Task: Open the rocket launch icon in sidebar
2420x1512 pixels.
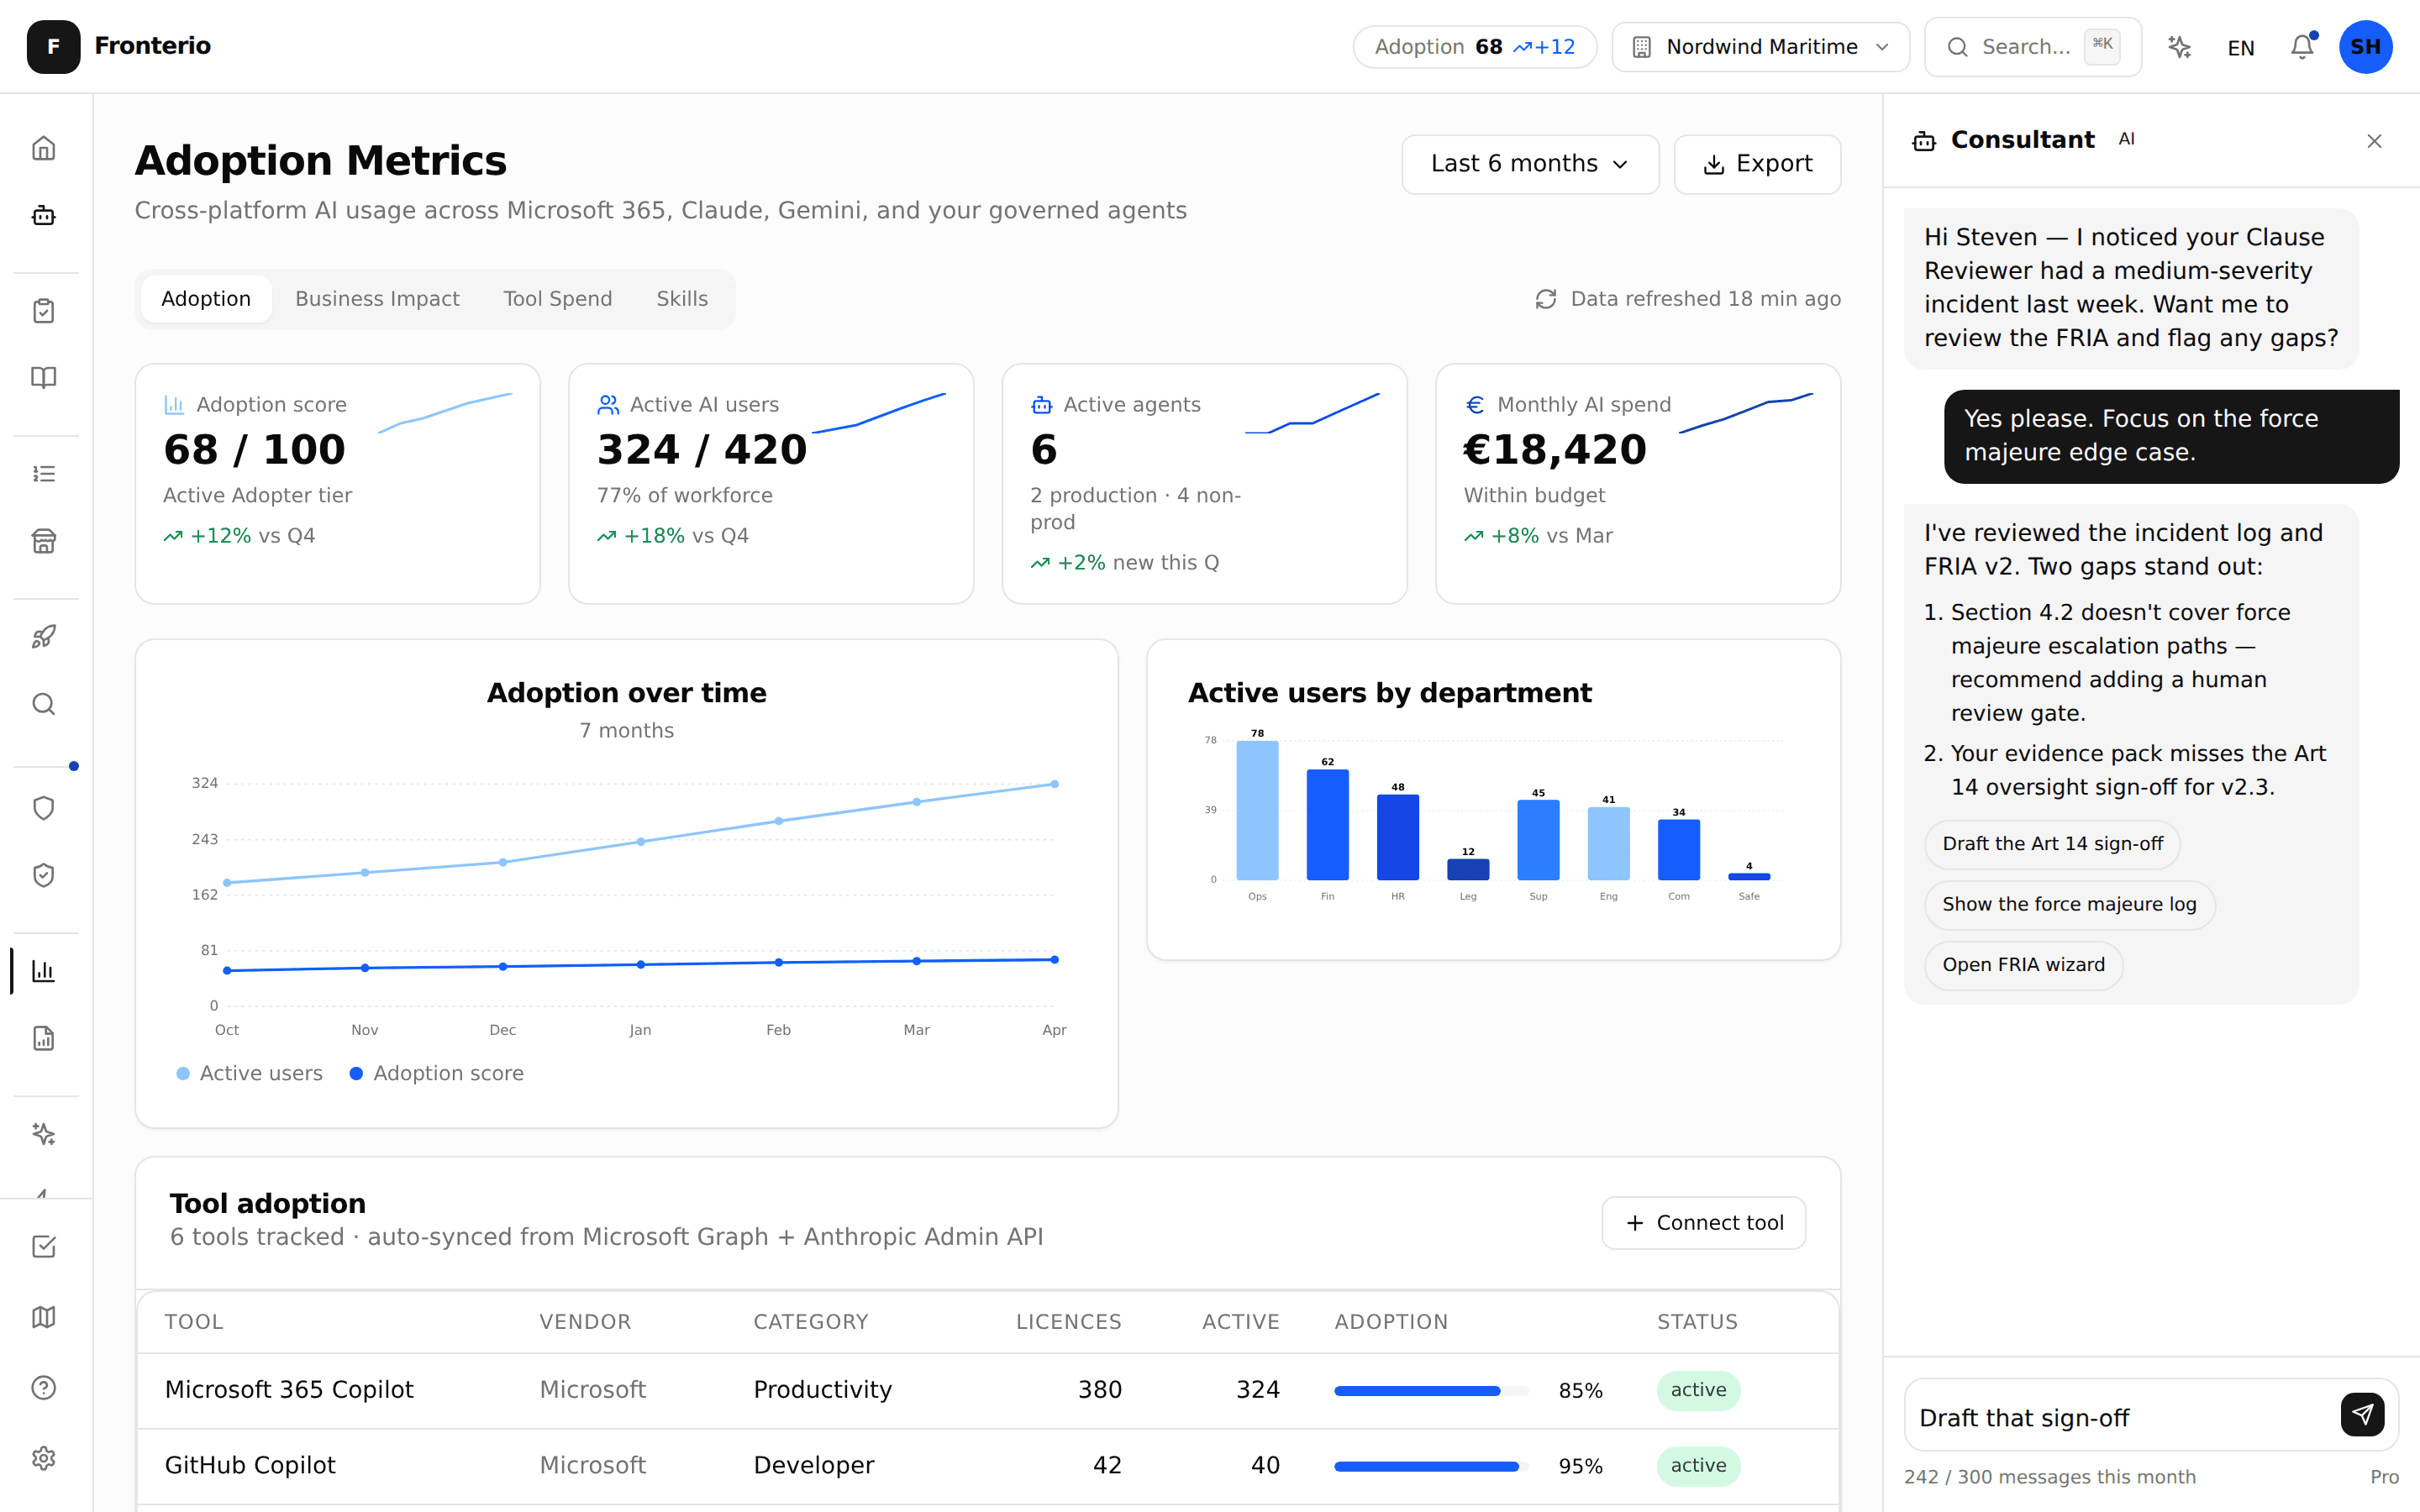Action: click(x=44, y=637)
